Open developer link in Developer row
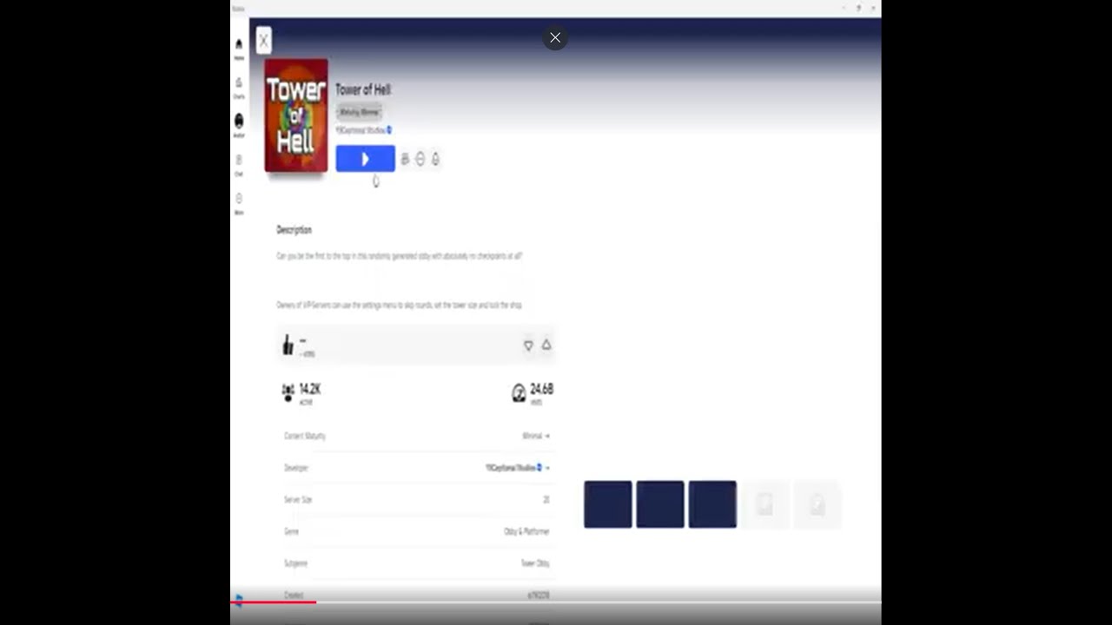This screenshot has height=625, width=1112. (x=513, y=468)
